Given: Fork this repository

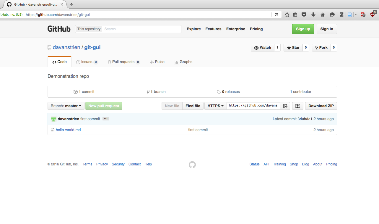Looking at the screenshot, I should click(x=321, y=47).
